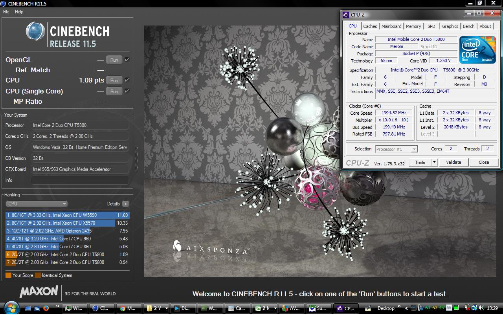Click the panel splitter grip handle
This screenshot has width=503, height=315.
[x=137, y=159]
